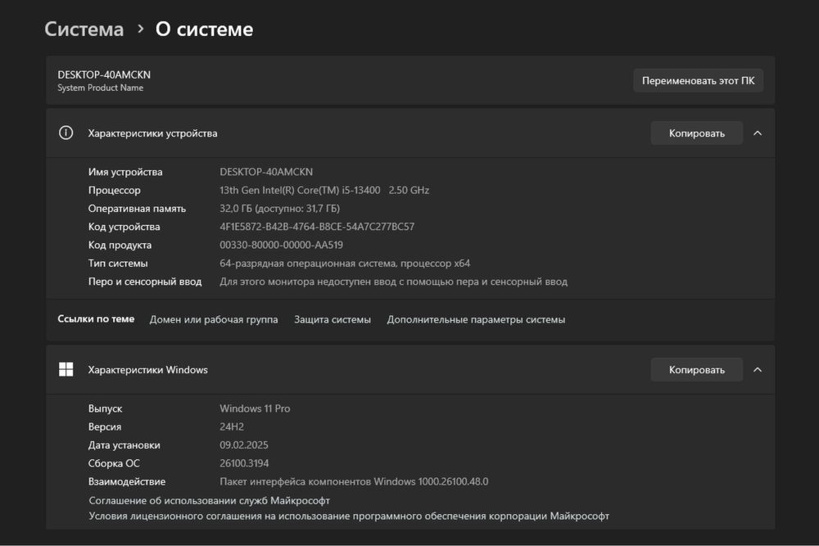Go back to Система in breadcrumb
The image size is (819, 546).
(x=84, y=29)
